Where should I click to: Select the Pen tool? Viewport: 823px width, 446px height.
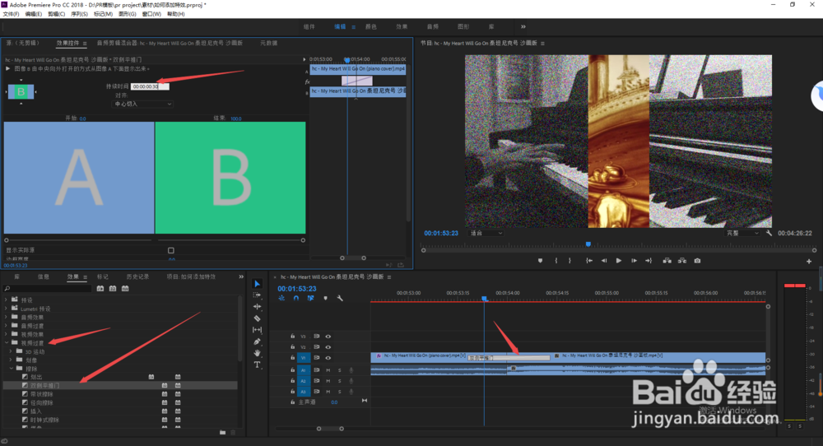coord(257,341)
